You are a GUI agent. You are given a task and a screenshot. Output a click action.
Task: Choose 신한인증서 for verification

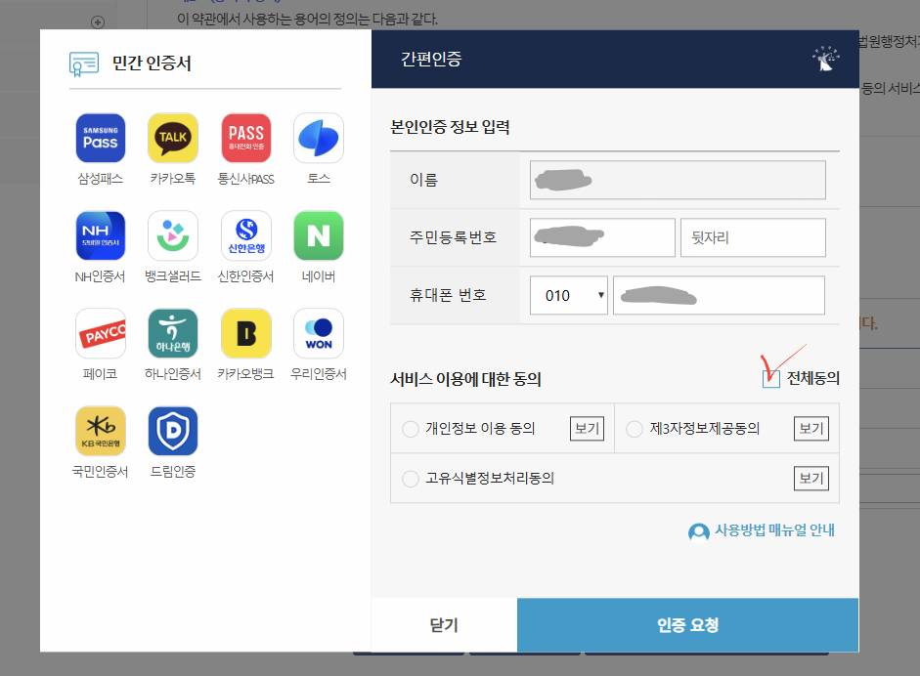(x=245, y=234)
